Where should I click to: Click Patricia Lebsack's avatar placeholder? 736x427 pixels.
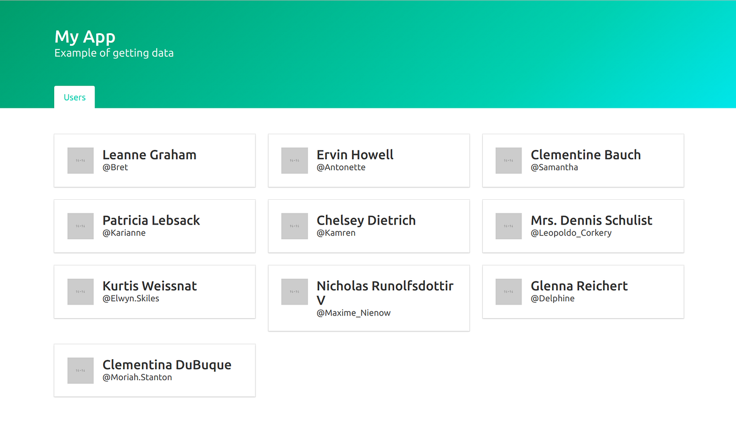tap(80, 226)
